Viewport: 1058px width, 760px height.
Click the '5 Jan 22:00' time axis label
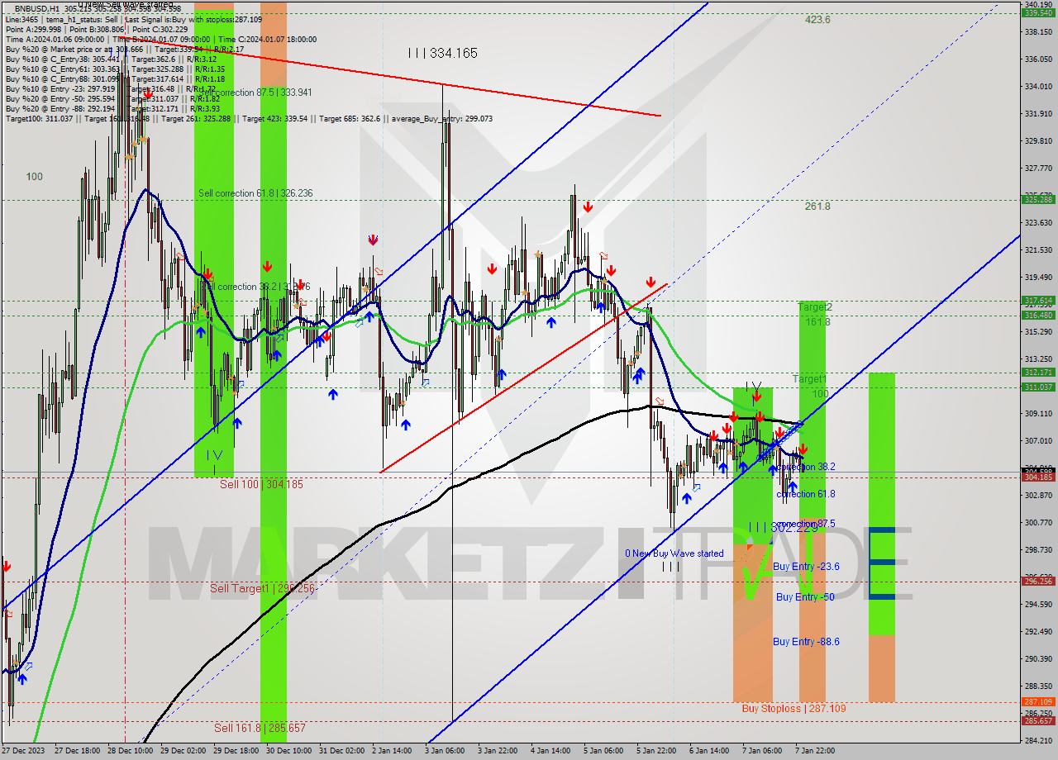[x=657, y=751]
